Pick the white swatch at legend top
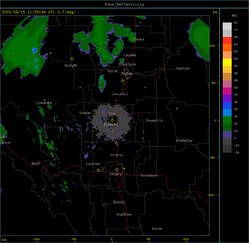The height and width of the screenshot is (243, 249). pyautogui.click(x=227, y=26)
